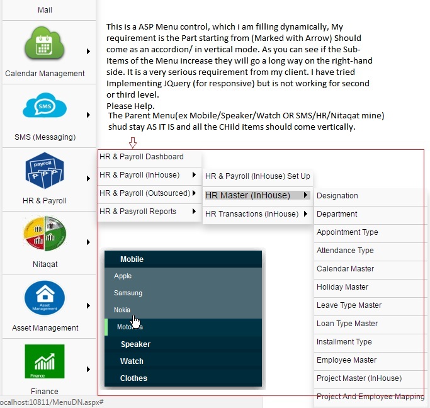Click the SMS cloud icon
Image resolution: width=430 pixels, height=408 pixels.
point(45,106)
